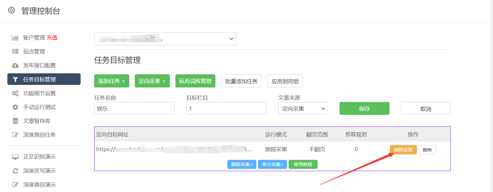Click the gear icon beside 管理控制台
Screen dimensions: 493x192
(11, 10)
